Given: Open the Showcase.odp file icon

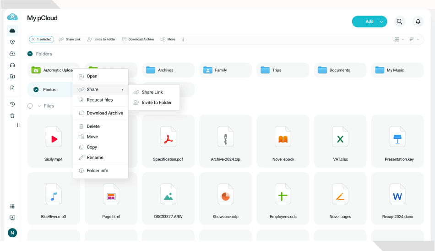Looking at the screenshot, I should click(x=226, y=194).
